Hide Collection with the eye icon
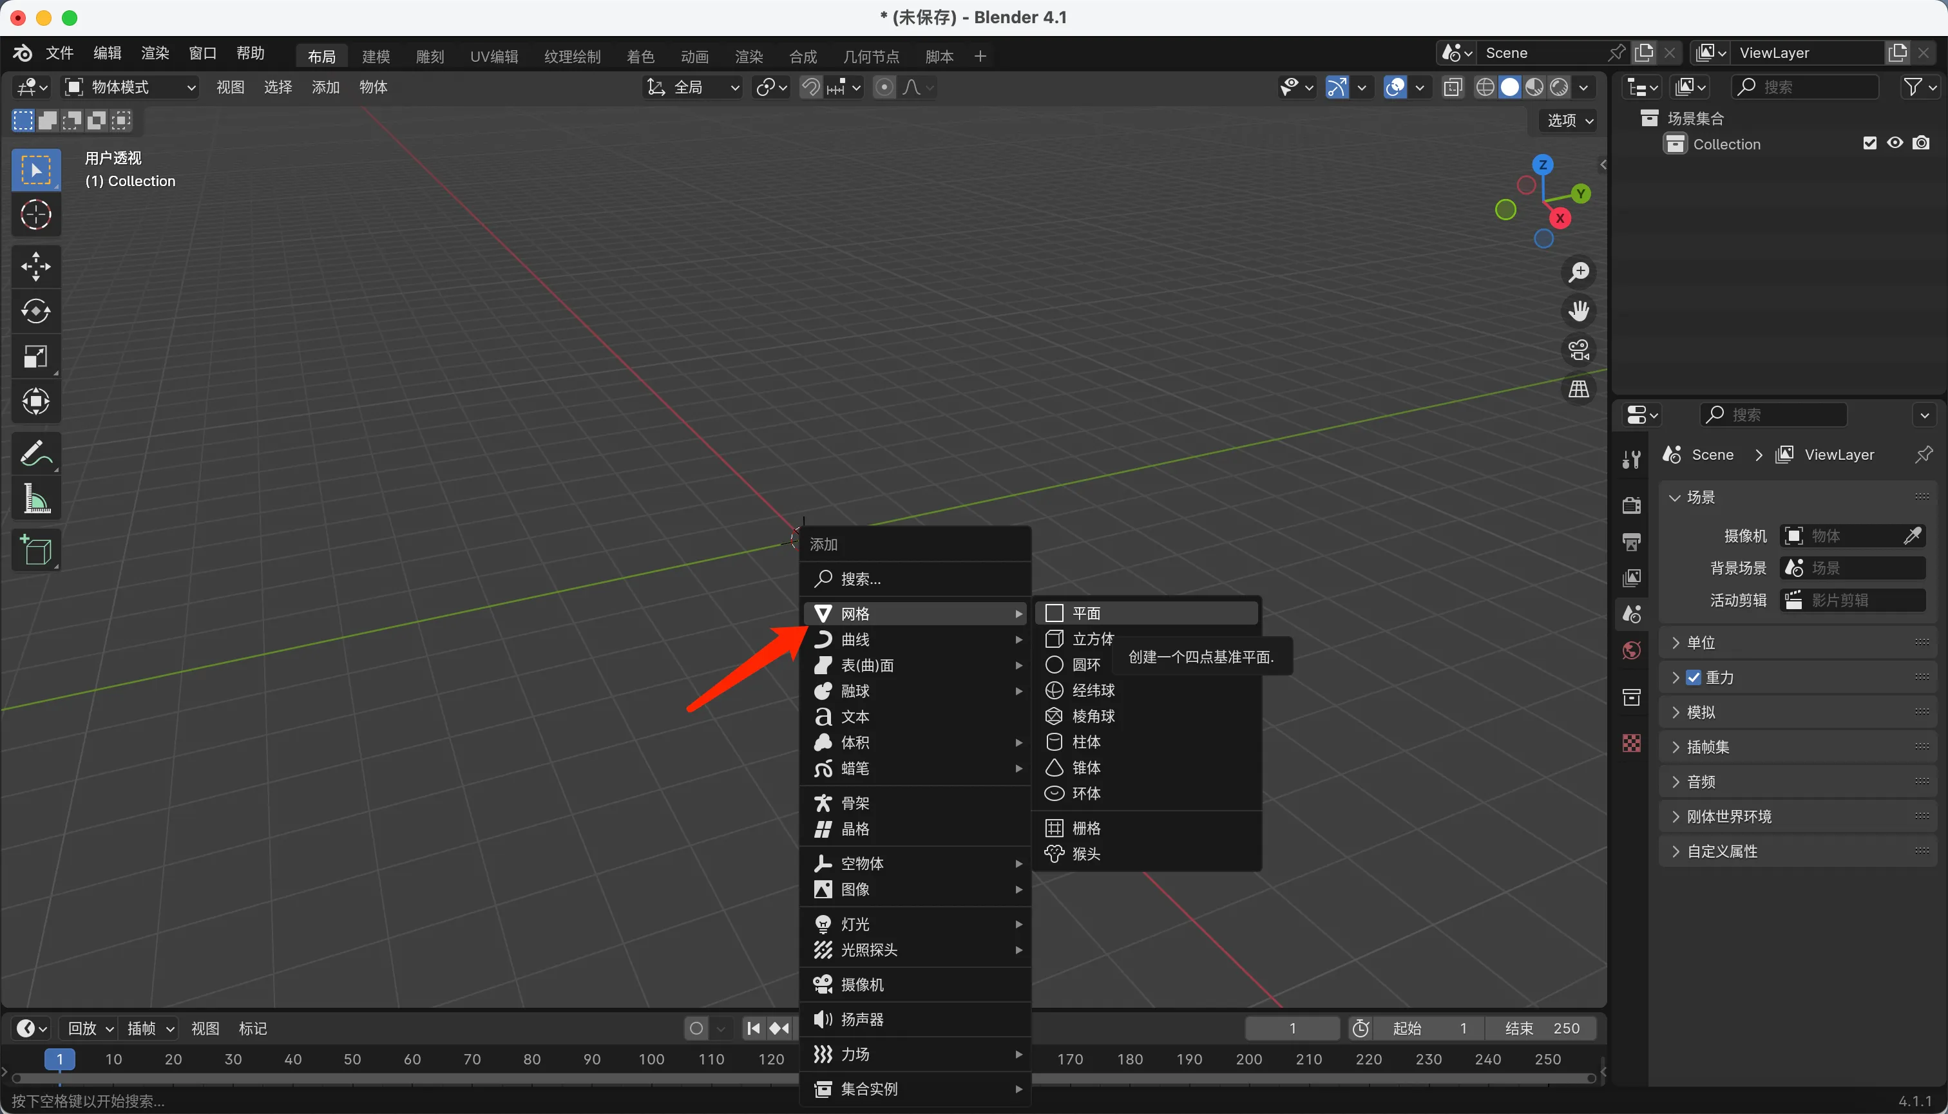Viewport: 1948px width, 1114px height. click(1895, 143)
